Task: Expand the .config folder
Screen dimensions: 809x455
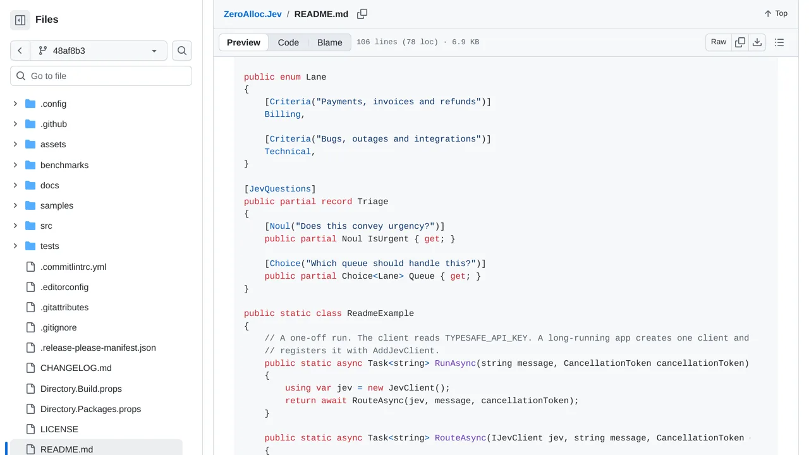Action: [15, 104]
